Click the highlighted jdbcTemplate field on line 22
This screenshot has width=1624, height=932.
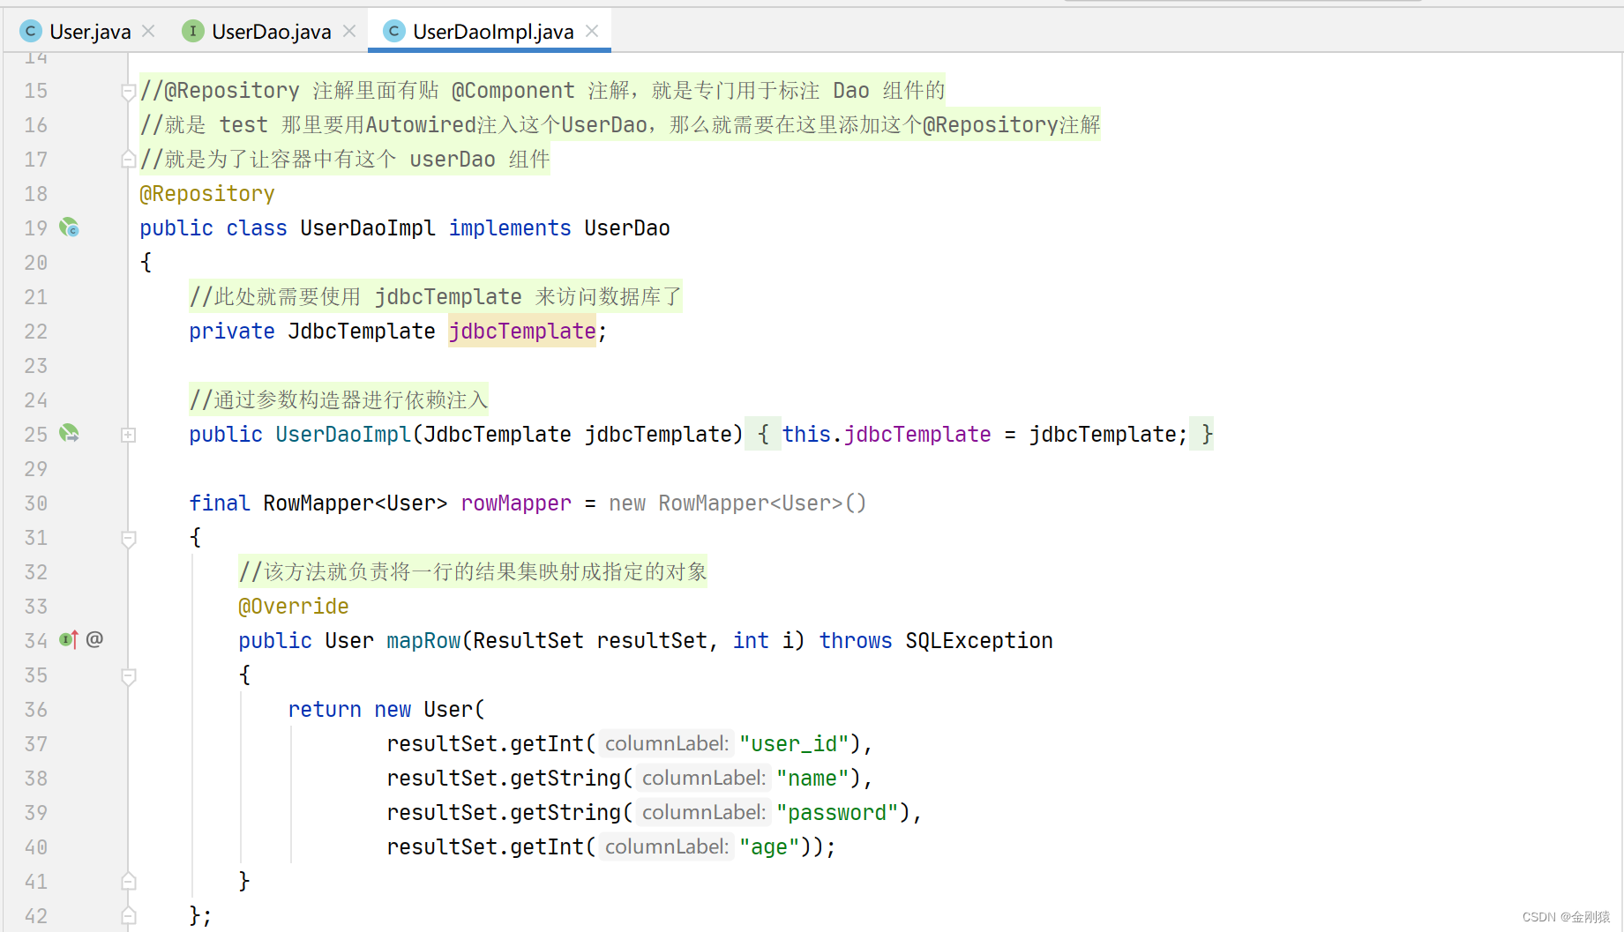(522, 332)
